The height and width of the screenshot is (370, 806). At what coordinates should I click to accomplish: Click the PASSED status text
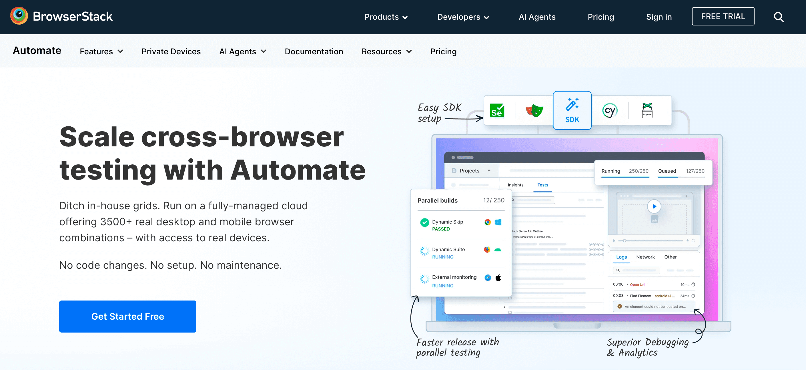point(441,229)
